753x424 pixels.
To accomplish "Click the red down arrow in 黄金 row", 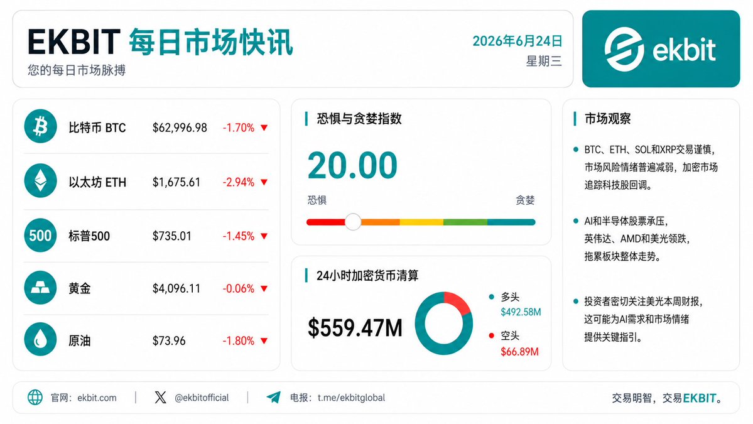I will tap(264, 288).
